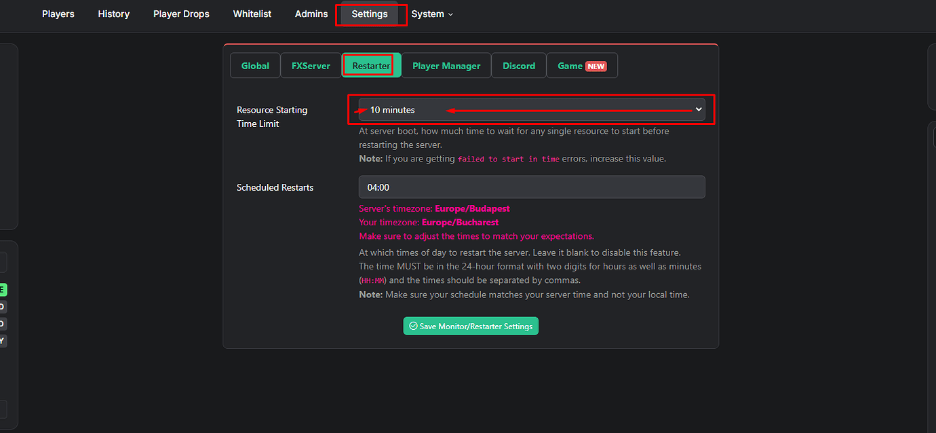Screen dimensions: 936x433
Task: Switch to the Global settings tab
Action: tap(255, 65)
